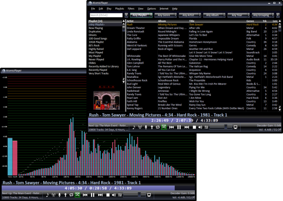The width and height of the screenshot is (283, 201).
Task: Clear the search box with X button
Action: click(126, 15)
